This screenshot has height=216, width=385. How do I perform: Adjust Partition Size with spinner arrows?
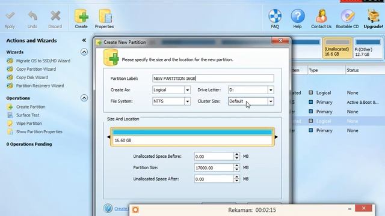[236, 168]
